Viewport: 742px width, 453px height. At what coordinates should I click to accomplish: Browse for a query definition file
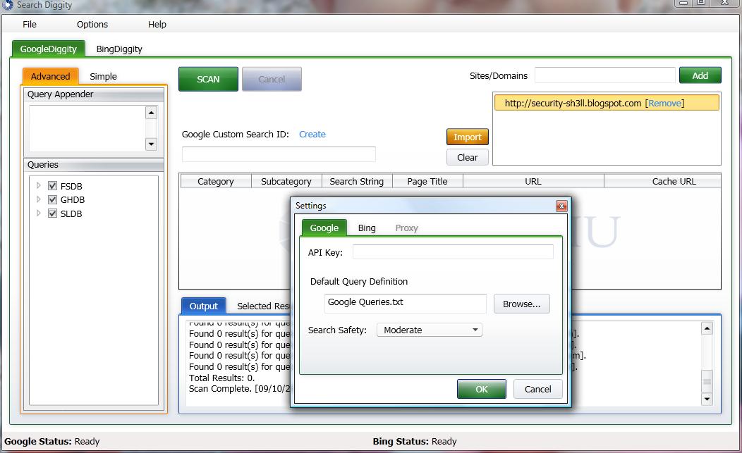[x=521, y=304]
